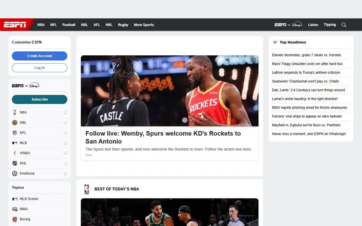This screenshot has height=226, width=362.
Task: Click the Celtics game photo thumbnail
Action: [x=169, y=212]
